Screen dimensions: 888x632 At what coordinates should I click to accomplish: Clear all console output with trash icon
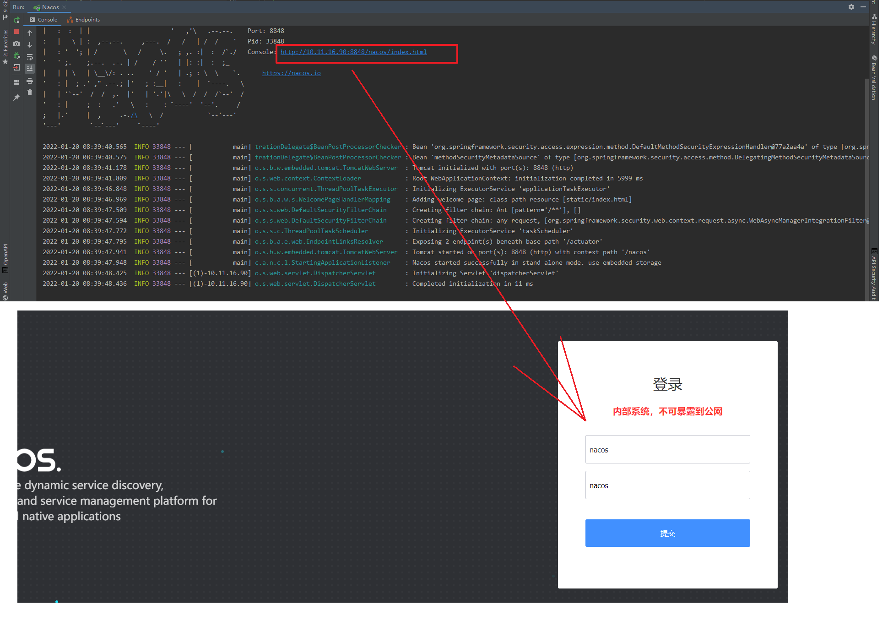pos(30,93)
